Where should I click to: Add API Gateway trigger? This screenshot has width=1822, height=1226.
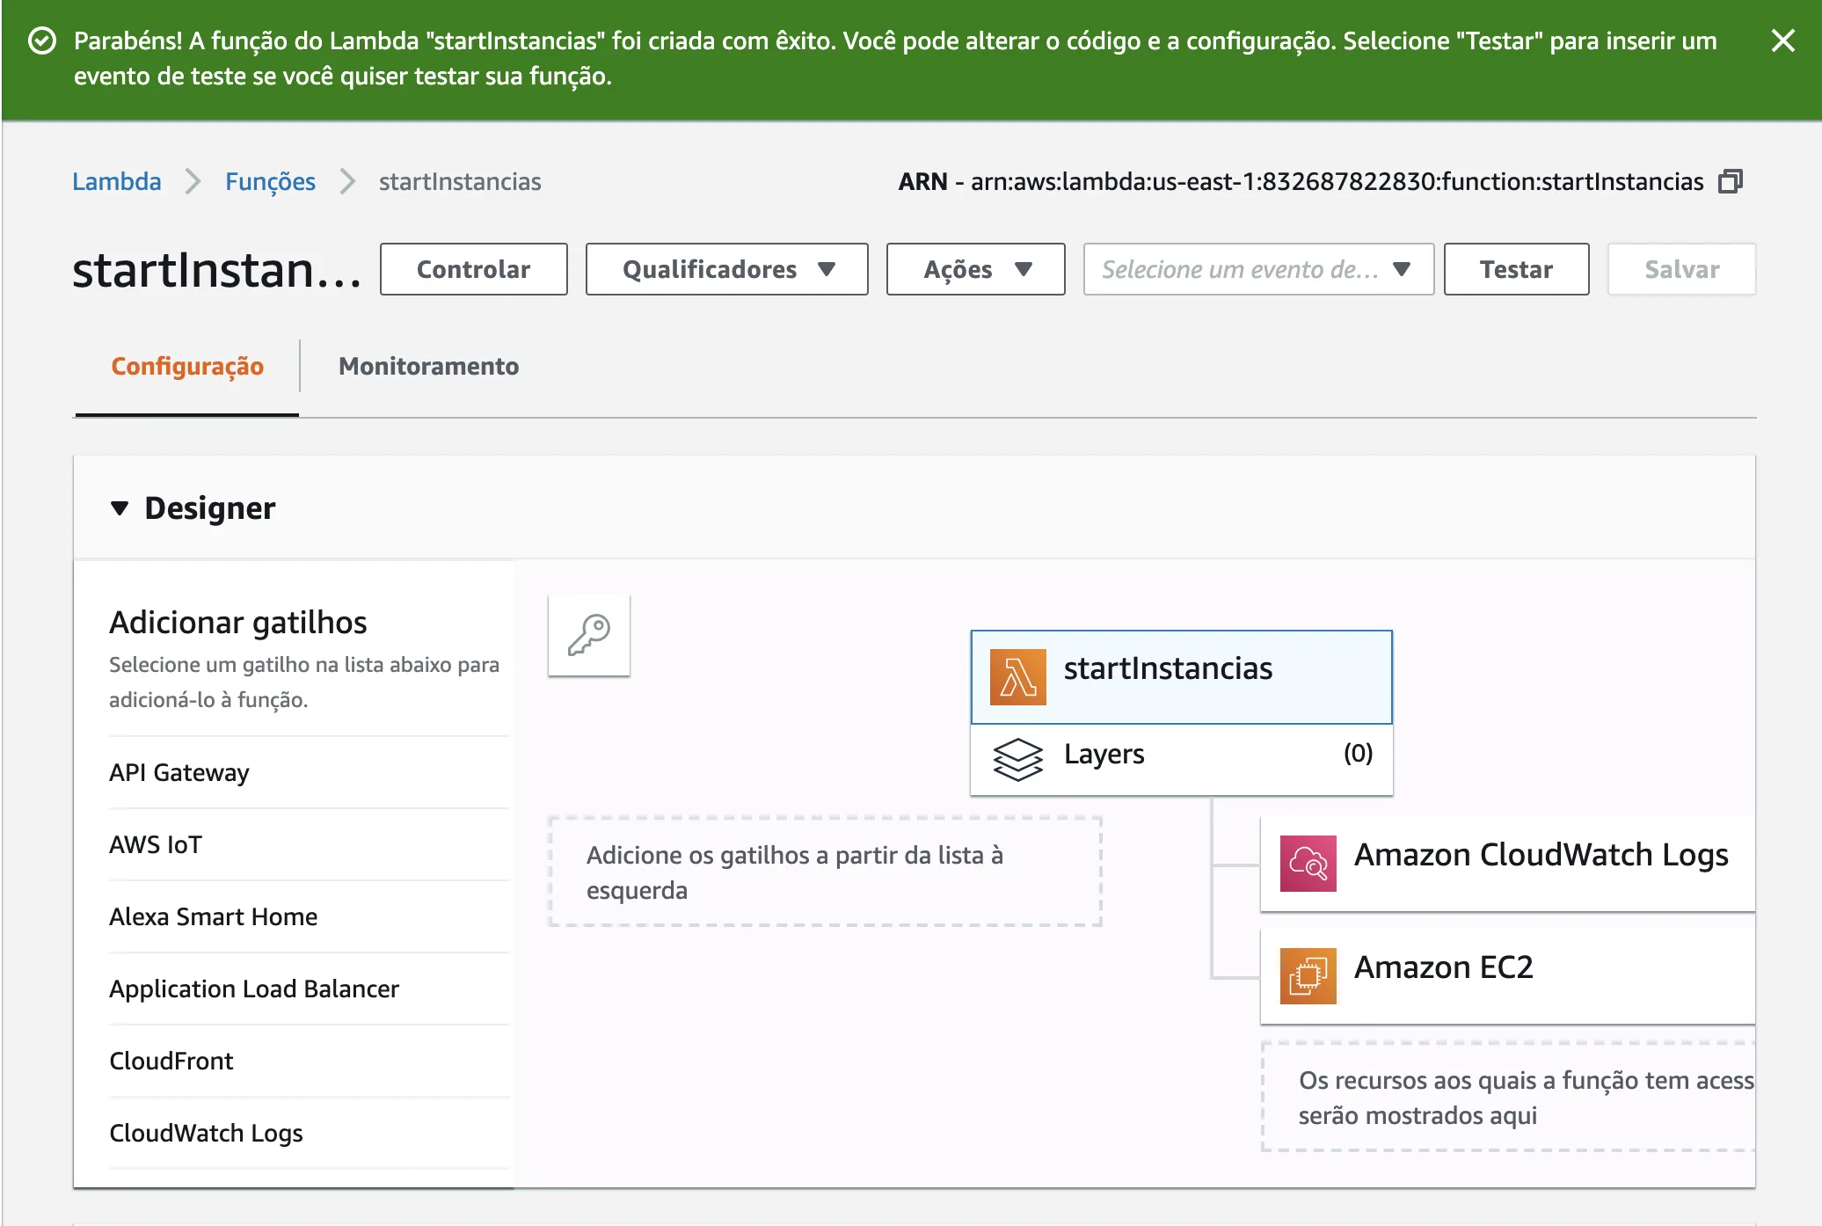click(310, 772)
